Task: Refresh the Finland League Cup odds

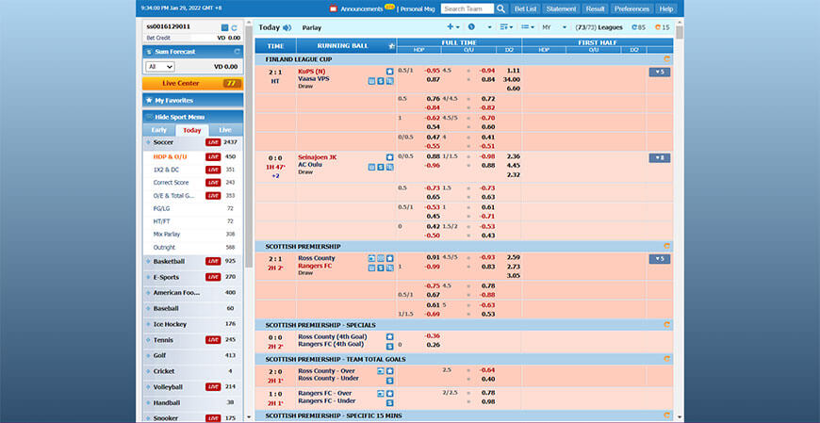Action: (666, 59)
